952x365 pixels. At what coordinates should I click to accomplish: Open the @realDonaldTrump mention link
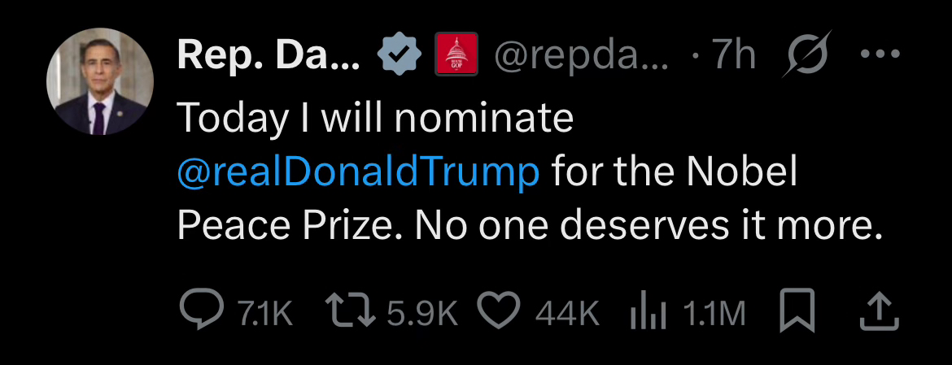[358, 173]
